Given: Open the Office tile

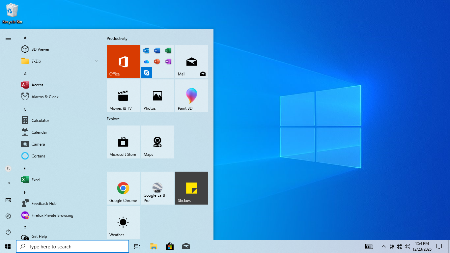Looking at the screenshot, I should (123, 62).
